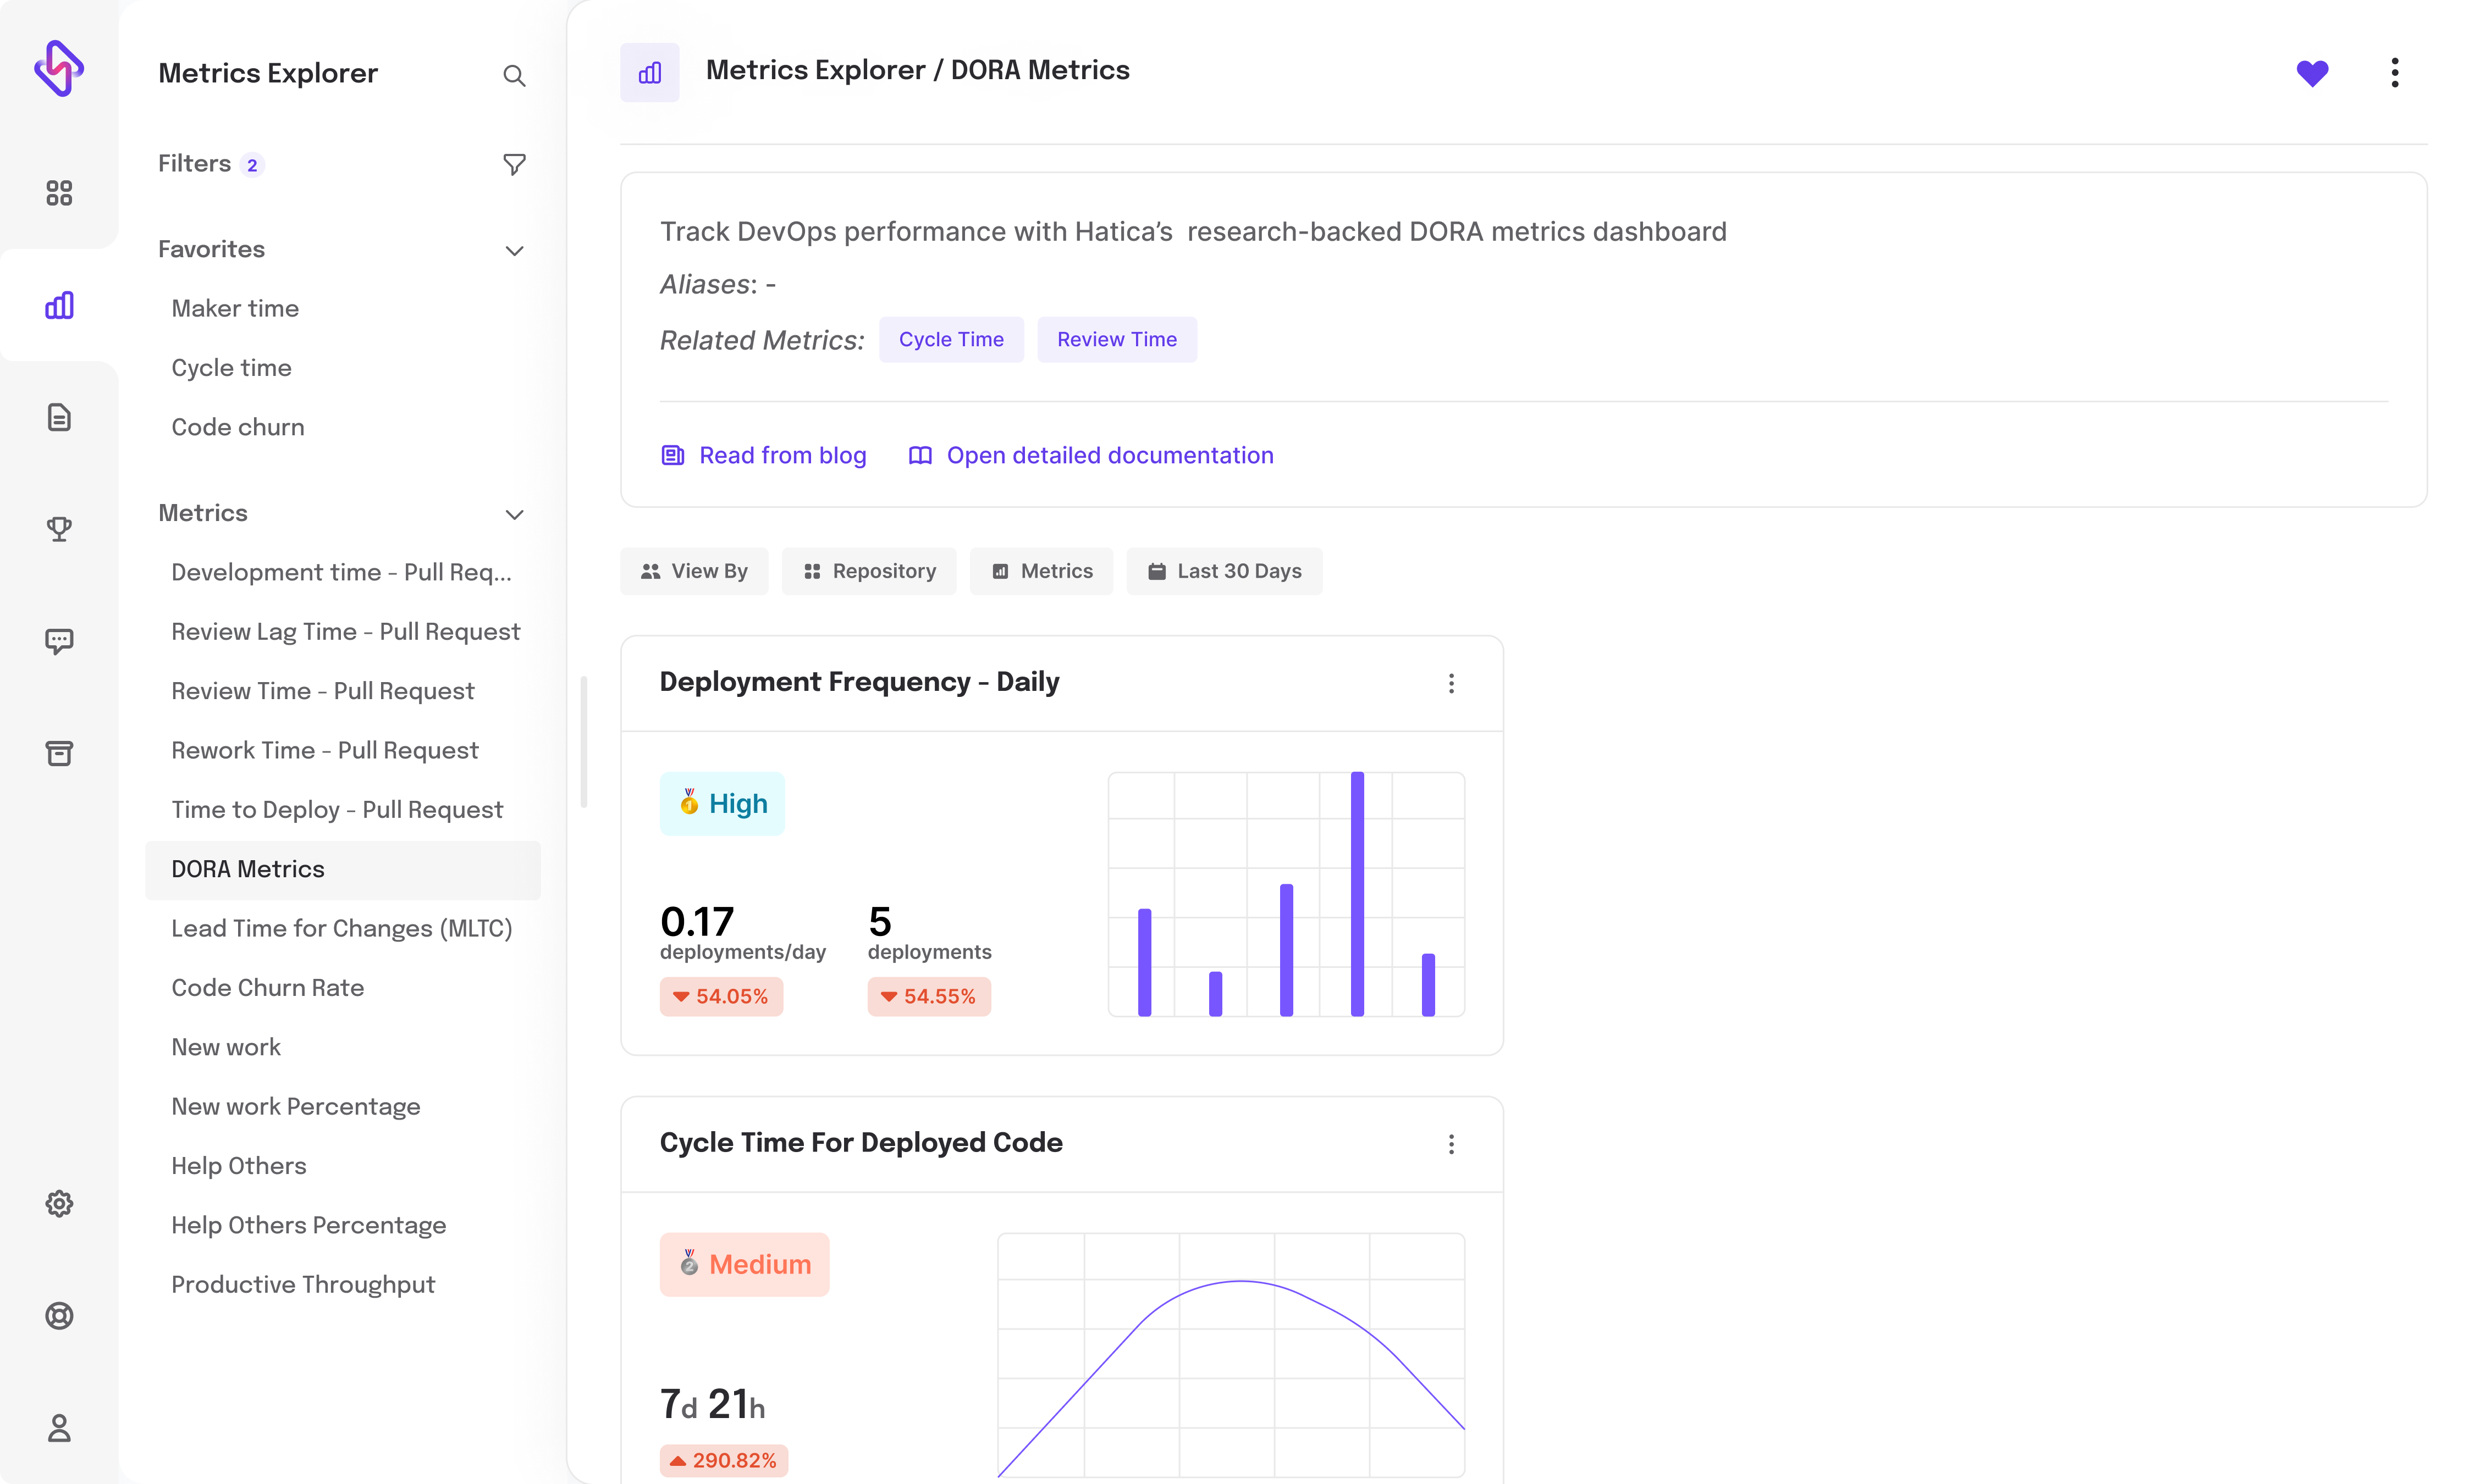Click the Medium rating badge
2481x1484 pixels.
745,1264
